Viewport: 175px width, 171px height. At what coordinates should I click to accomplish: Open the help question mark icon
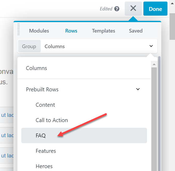117,9
